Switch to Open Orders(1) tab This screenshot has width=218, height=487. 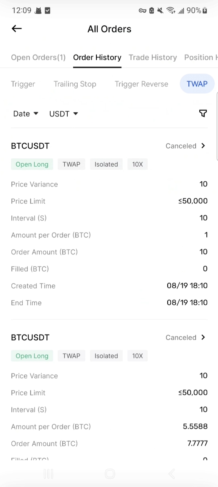tap(38, 57)
